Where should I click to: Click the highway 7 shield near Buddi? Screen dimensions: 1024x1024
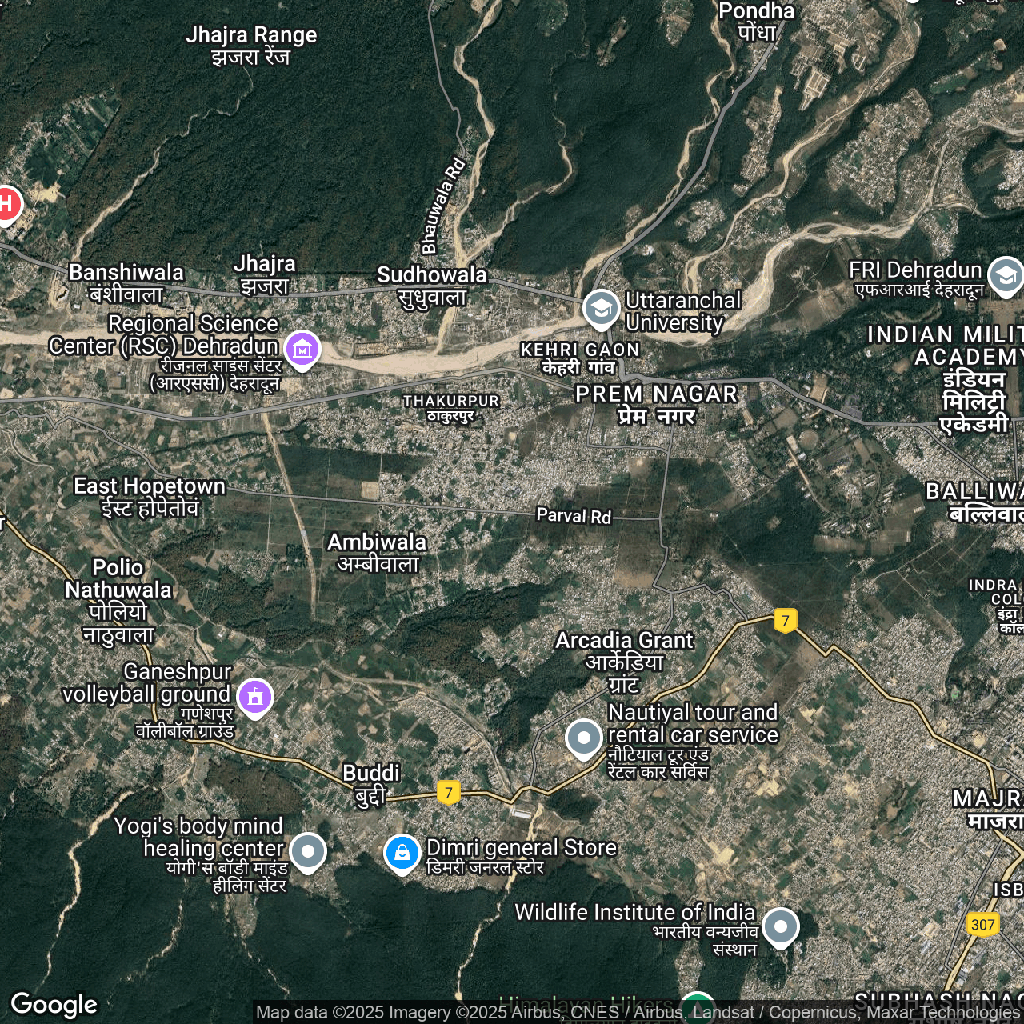point(449,793)
